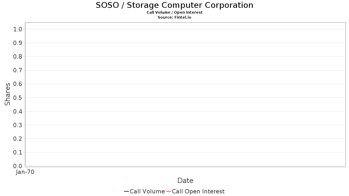
Task: Select the 0.8 y-axis tick value
Action: (x=18, y=57)
